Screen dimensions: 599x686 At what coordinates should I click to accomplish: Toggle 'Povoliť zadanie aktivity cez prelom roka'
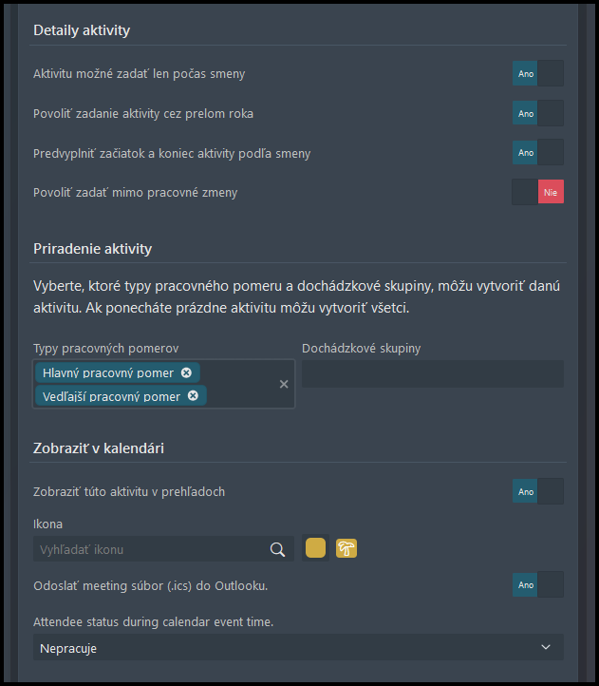[x=538, y=114]
